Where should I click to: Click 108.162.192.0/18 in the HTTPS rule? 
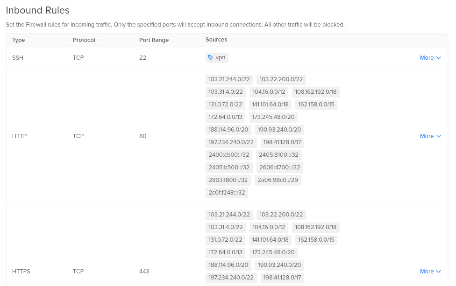[316, 227]
